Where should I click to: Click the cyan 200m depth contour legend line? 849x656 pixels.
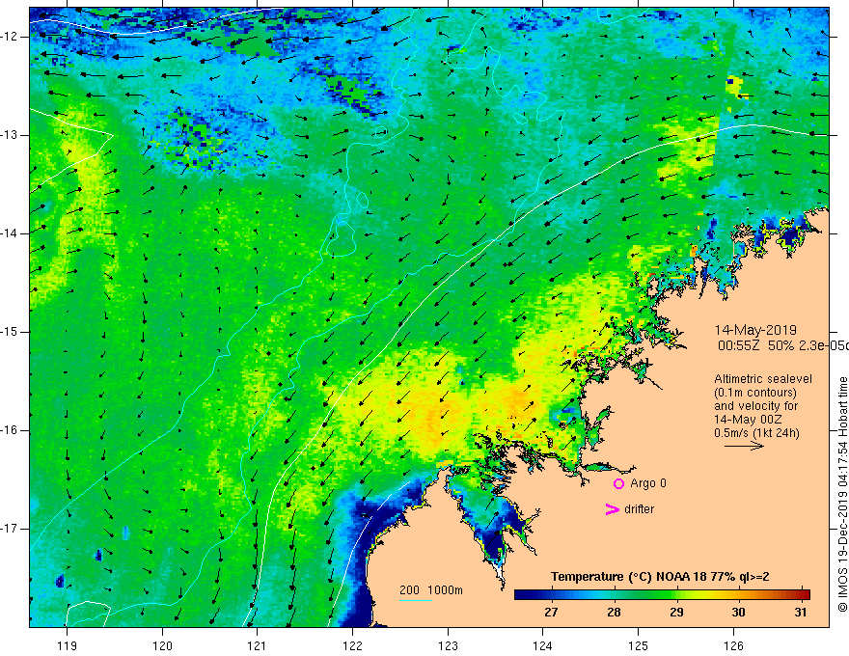tap(416, 601)
